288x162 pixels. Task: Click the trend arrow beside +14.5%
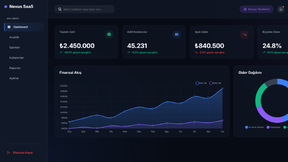(x=61, y=53)
